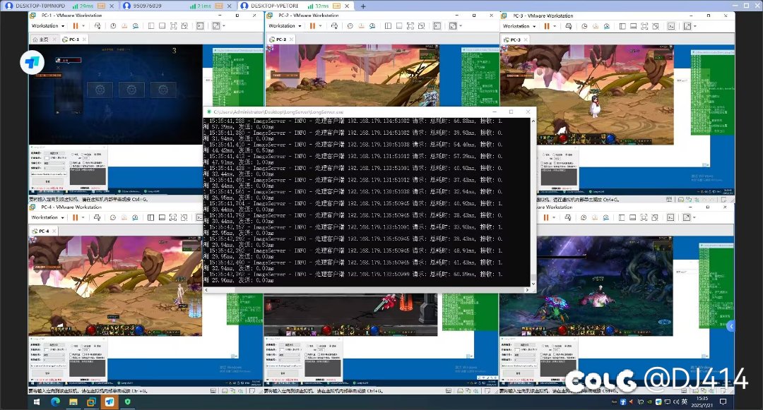
Task: Open the Workstation menu in PC-3 window
Action: (519, 26)
